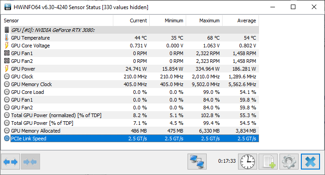Select the GPU Core Load row label
325x175 pixels.
point(28,92)
